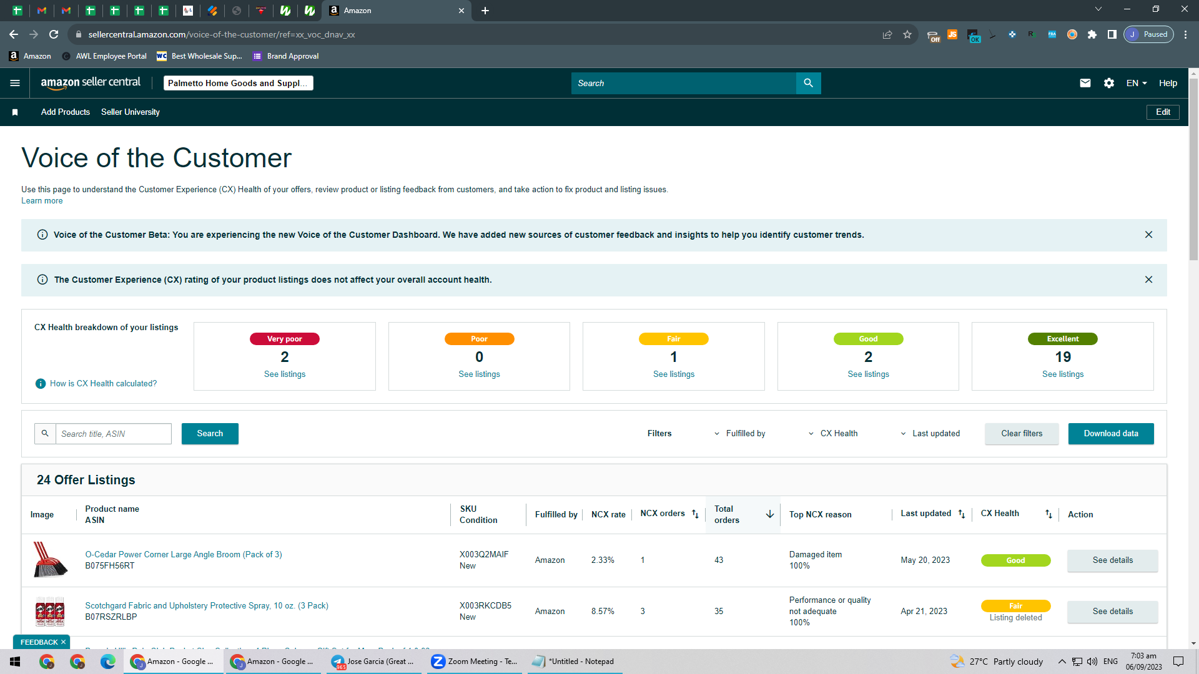
Task: Reload the page with browser refresh icon
Action: coord(54,34)
